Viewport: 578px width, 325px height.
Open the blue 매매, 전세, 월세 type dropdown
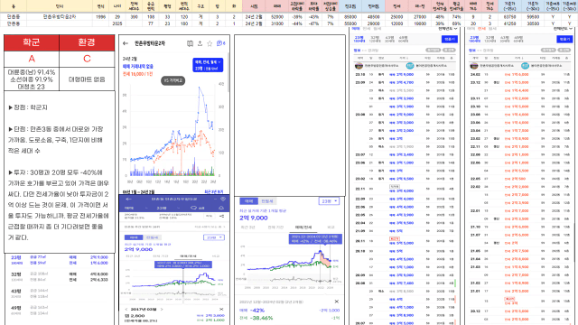click(208, 65)
